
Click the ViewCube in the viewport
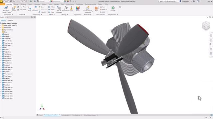pyautogui.click(x=206, y=25)
